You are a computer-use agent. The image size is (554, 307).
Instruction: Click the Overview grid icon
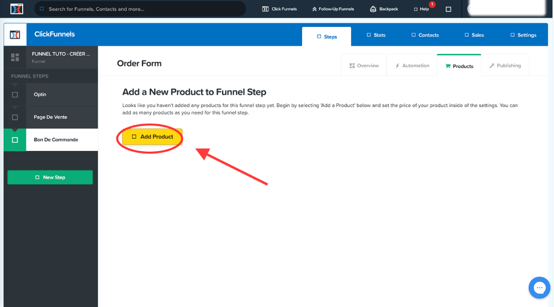[352, 65]
